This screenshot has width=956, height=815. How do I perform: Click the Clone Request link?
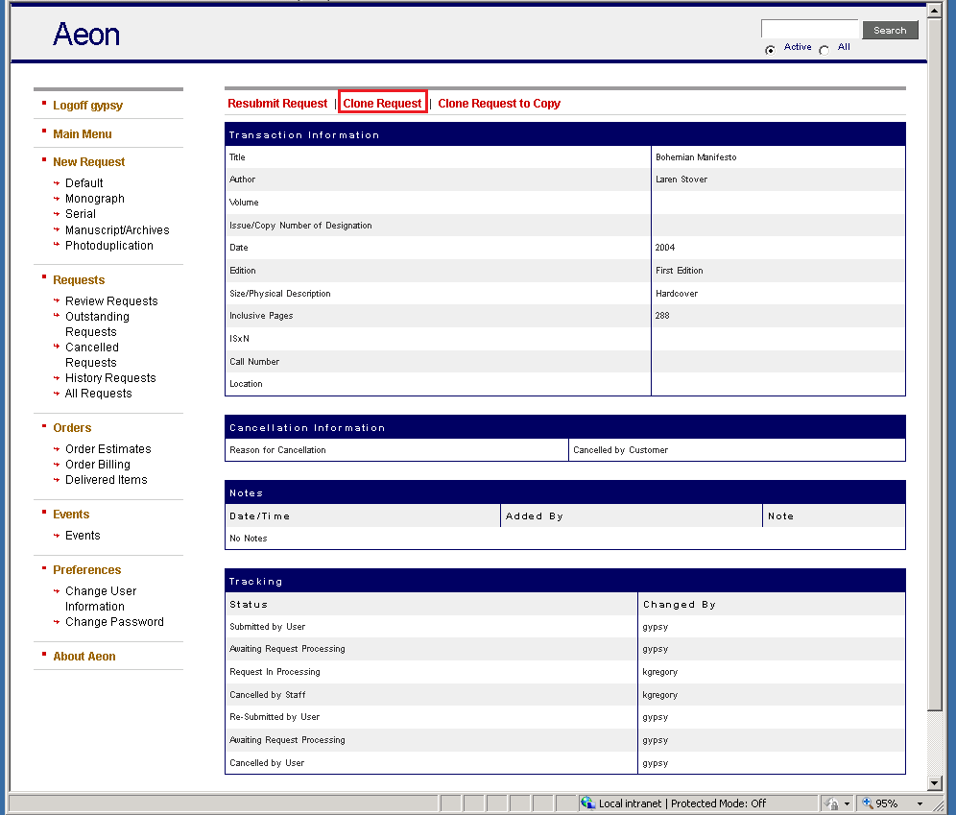382,104
